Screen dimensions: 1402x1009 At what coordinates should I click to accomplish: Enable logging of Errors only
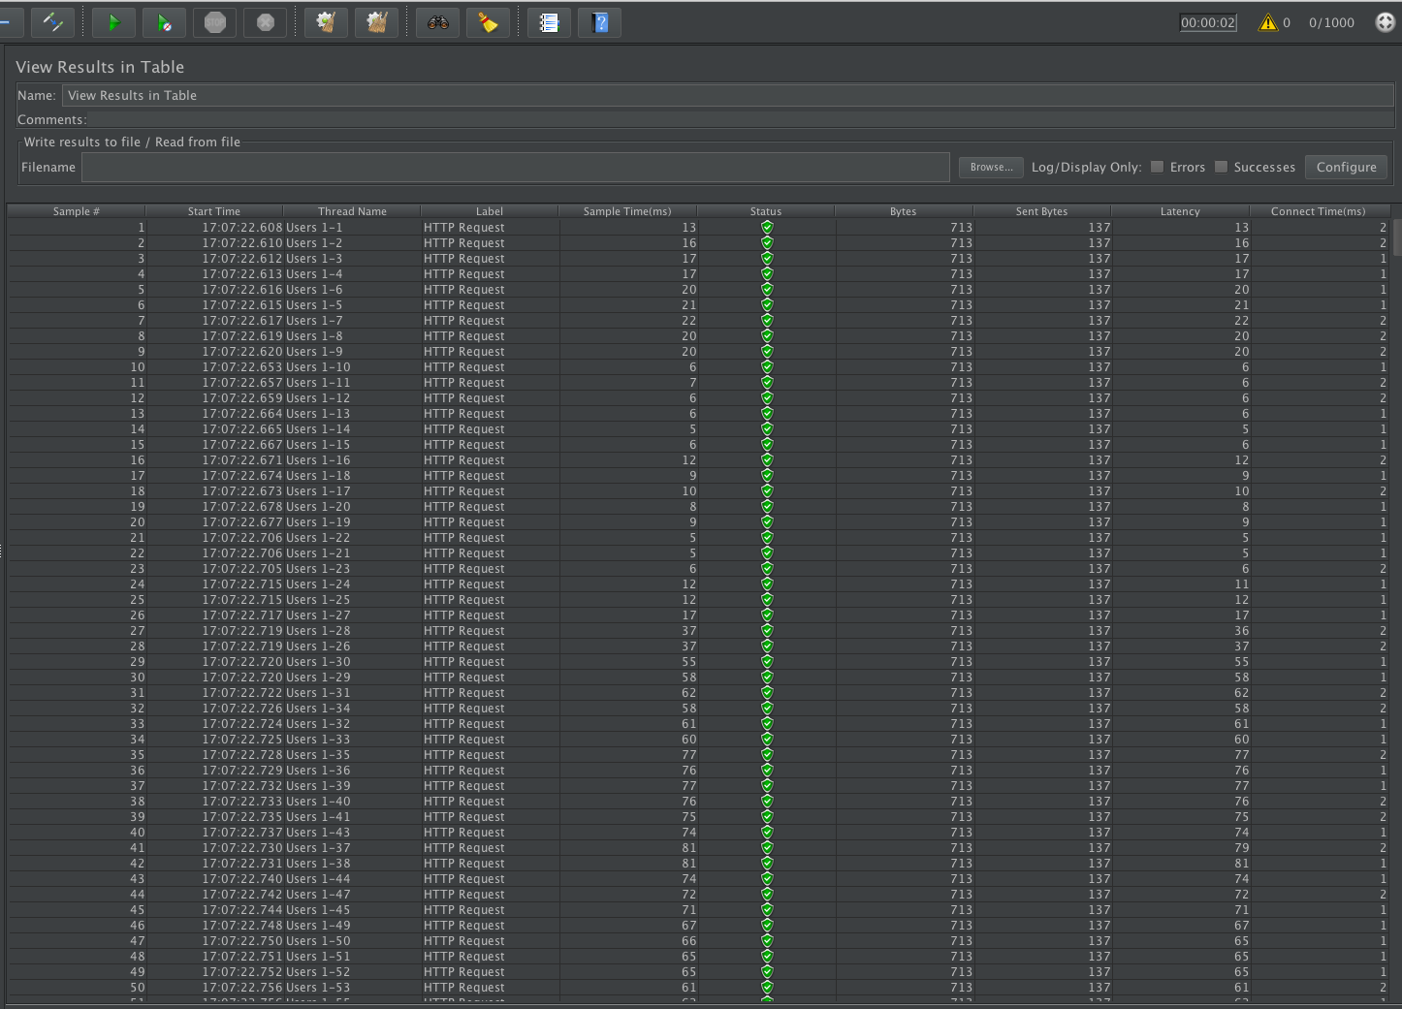(1157, 167)
